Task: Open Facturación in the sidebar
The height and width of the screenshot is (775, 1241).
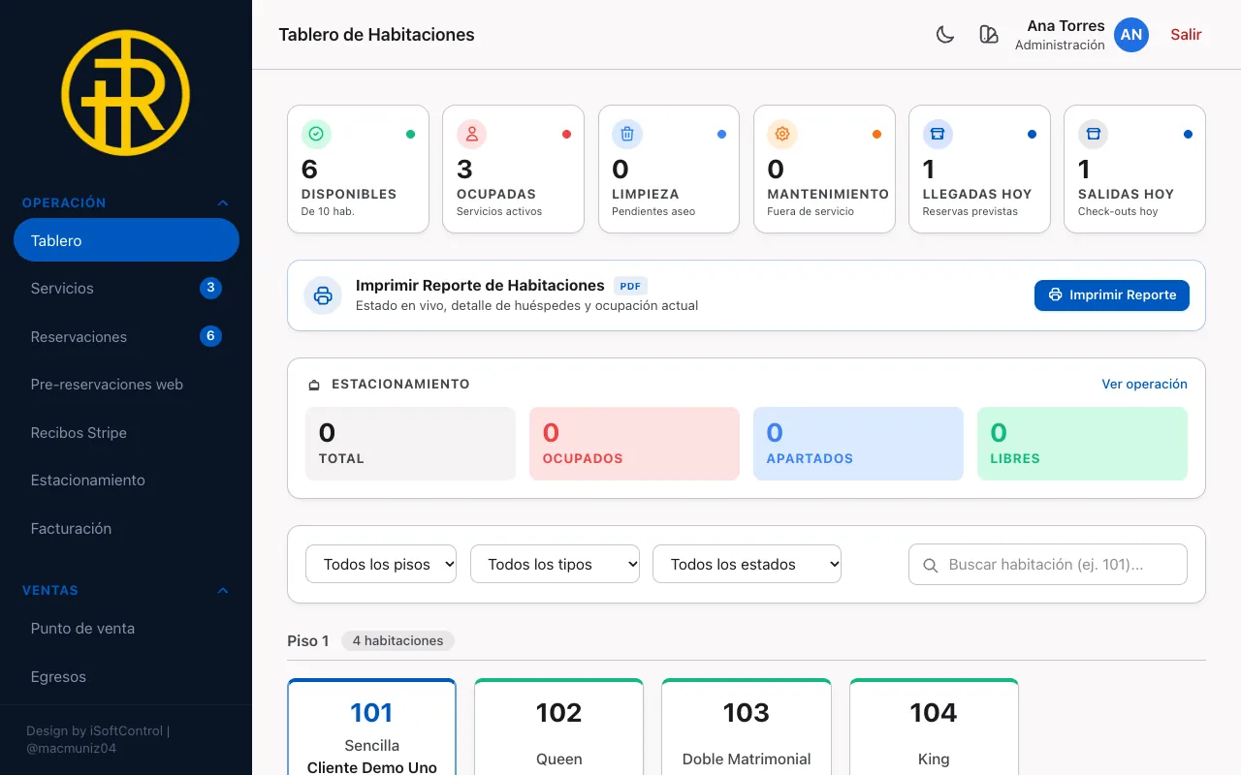Action: click(x=126, y=528)
